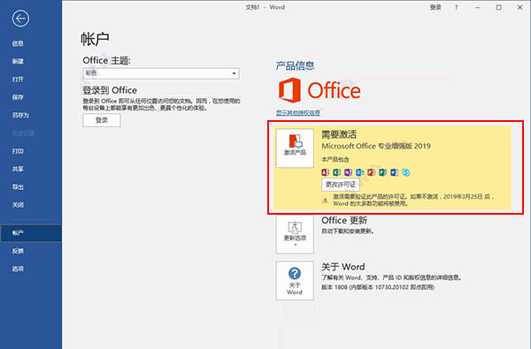This screenshot has height=349, width=531.
Task: Click the 激活产品 activate product icon
Action: coord(295,148)
